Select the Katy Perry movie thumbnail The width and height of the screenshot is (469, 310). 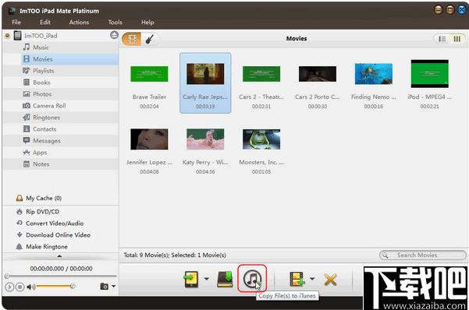point(205,139)
